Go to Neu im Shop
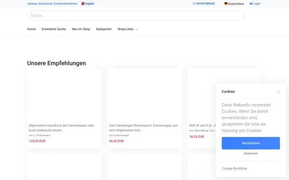 81,29
